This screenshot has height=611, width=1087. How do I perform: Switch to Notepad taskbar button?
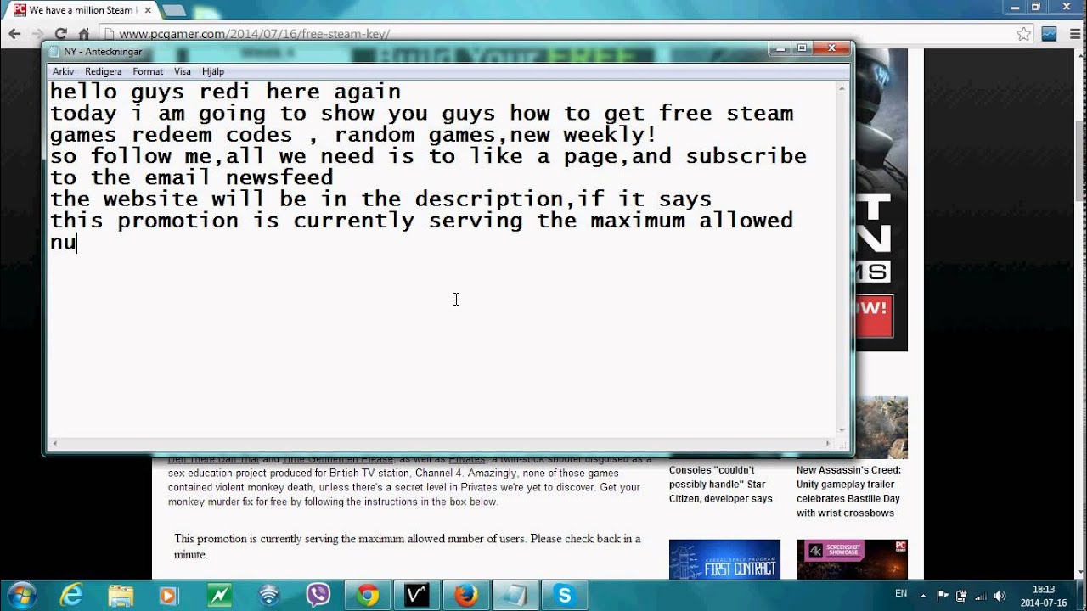pyautogui.click(x=515, y=595)
